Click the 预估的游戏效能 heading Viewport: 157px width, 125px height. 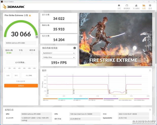[50, 48]
